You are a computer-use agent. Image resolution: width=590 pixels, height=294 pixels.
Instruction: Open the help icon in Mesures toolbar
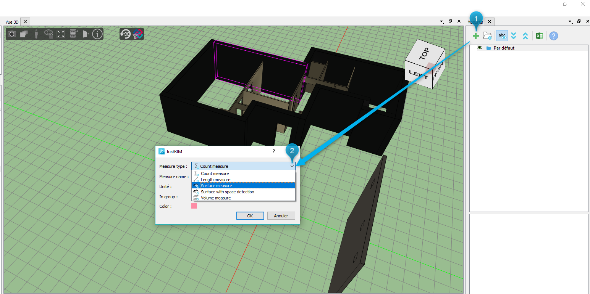554,36
